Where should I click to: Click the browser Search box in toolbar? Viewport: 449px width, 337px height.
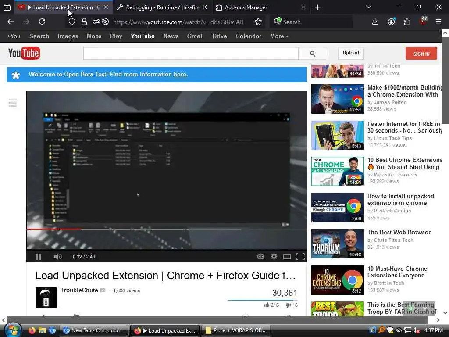point(311,22)
